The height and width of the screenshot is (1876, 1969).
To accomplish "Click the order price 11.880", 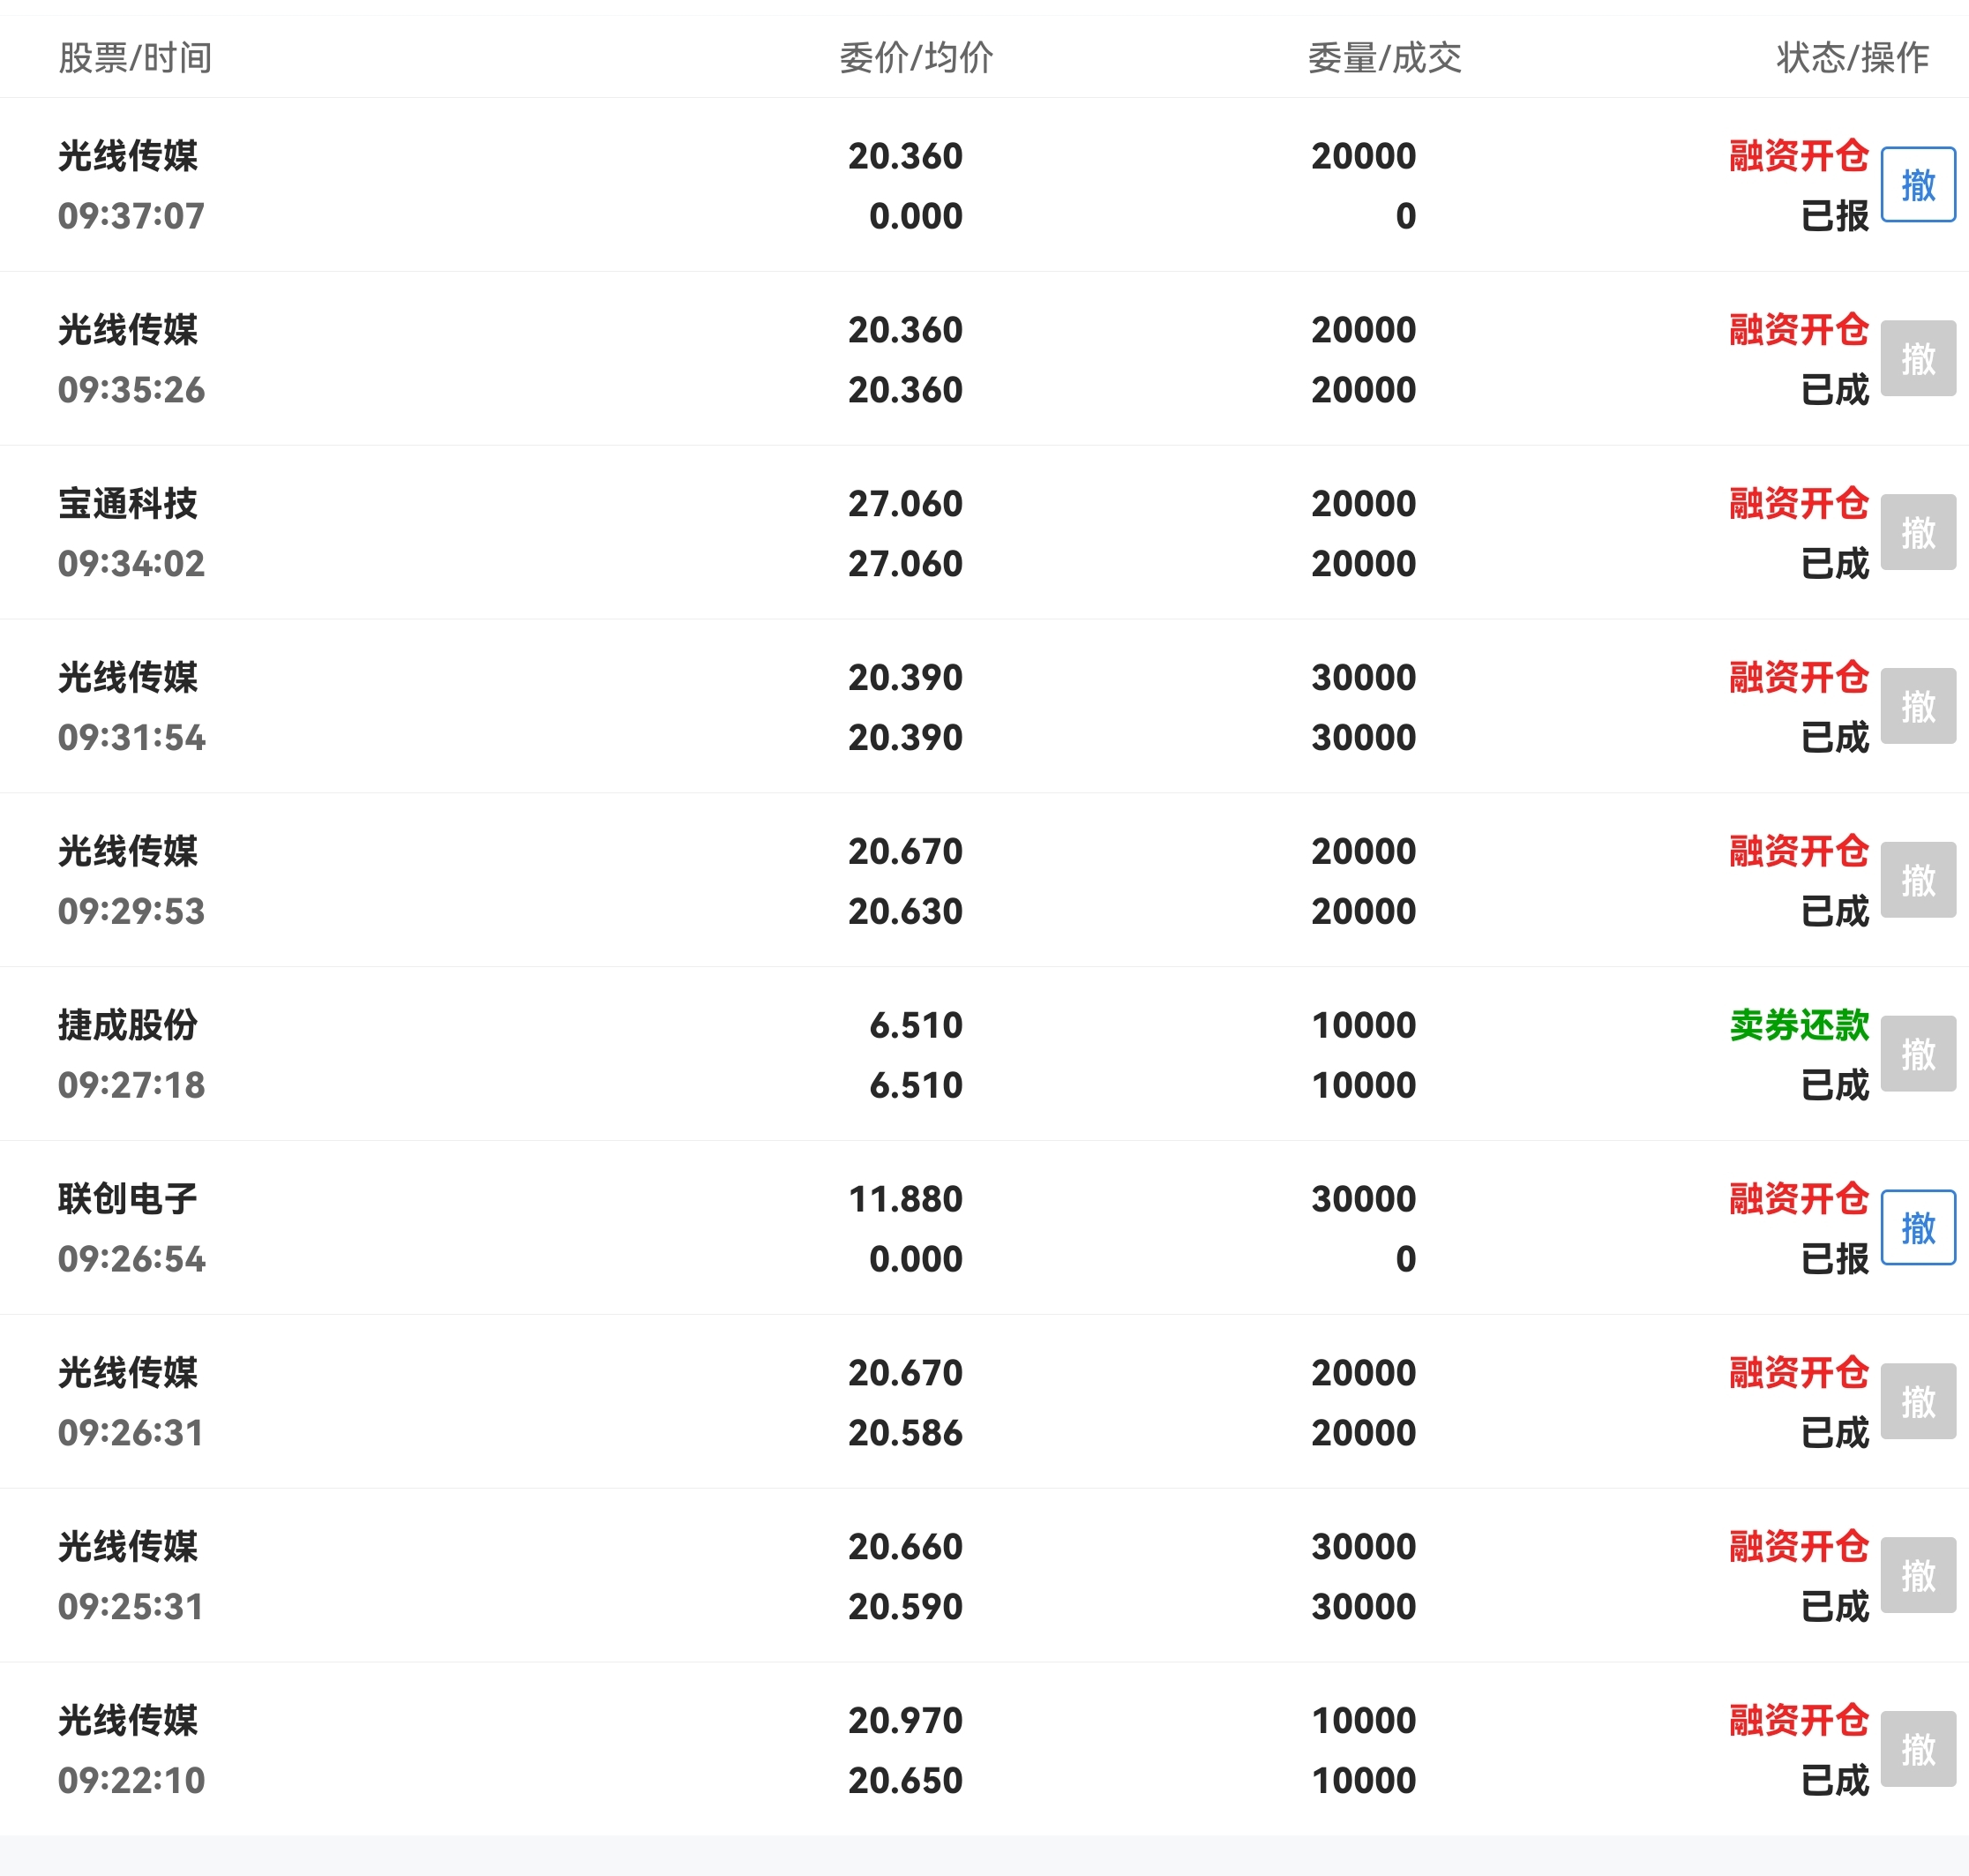I will 905,1199.
